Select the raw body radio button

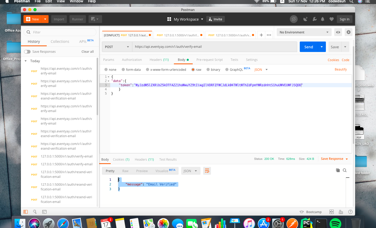pos(193,69)
